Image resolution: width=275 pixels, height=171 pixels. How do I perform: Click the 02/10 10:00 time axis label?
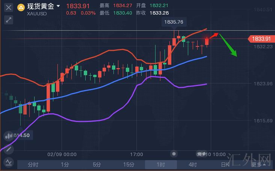[x=211, y=155]
